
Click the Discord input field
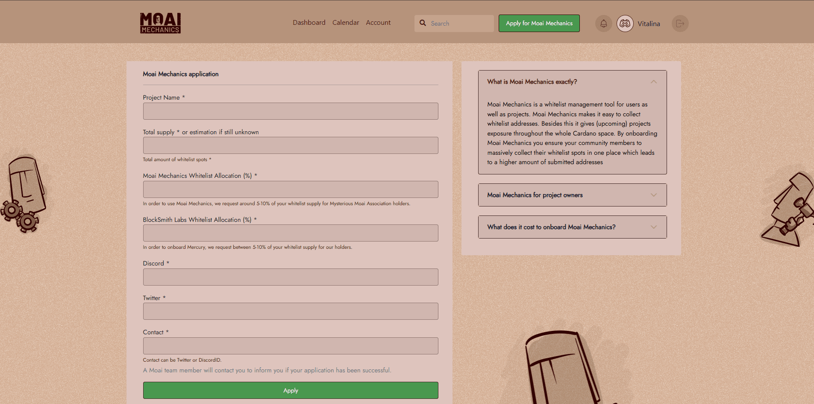(x=291, y=277)
